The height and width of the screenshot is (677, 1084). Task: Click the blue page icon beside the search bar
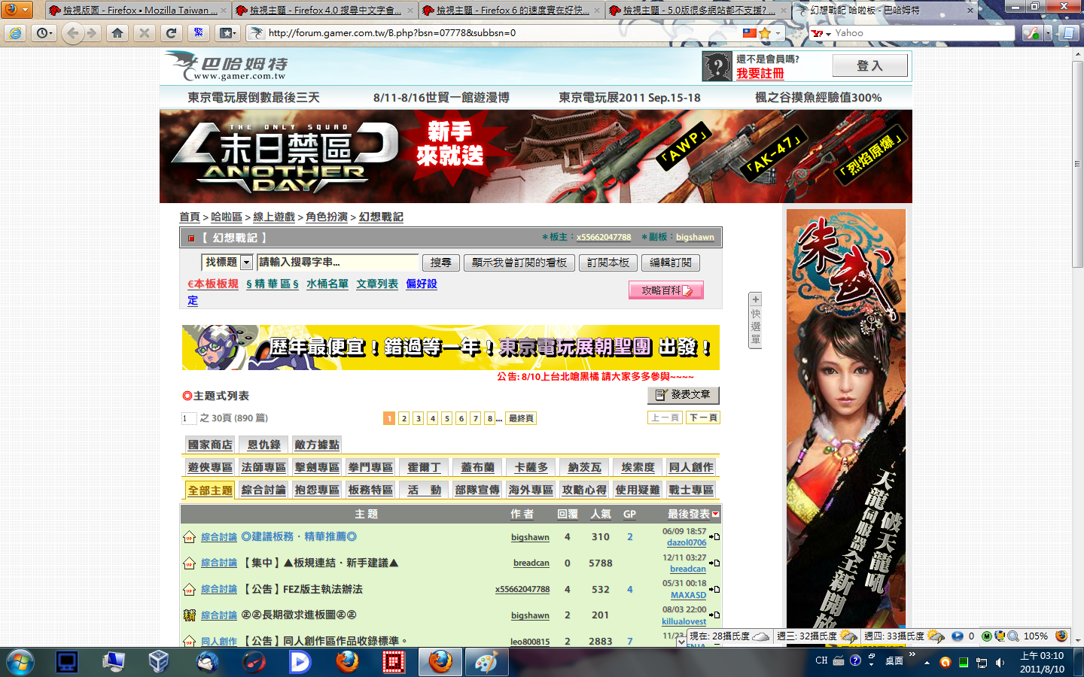1068,33
